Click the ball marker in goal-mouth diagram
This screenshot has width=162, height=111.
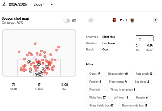[x=140, y=39]
